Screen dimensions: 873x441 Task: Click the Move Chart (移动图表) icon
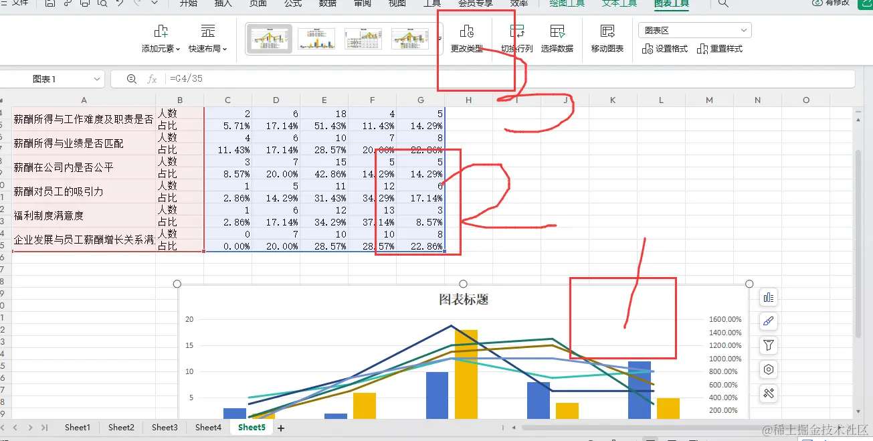[607, 31]
